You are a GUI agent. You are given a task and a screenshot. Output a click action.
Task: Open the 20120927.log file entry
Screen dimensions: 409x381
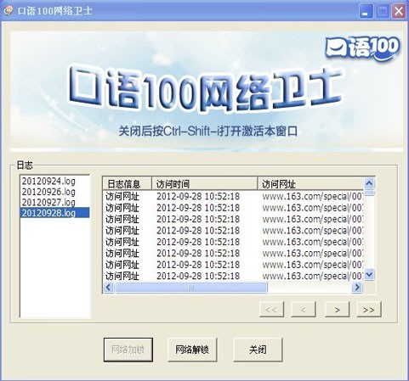(x=48, y=202)
